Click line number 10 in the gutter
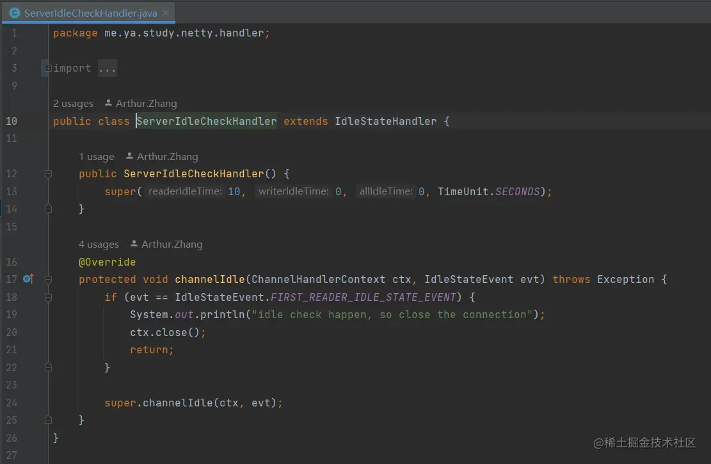The width and height of the screenshot is (711, 464). pyautogui.click(x=12, y=121)
